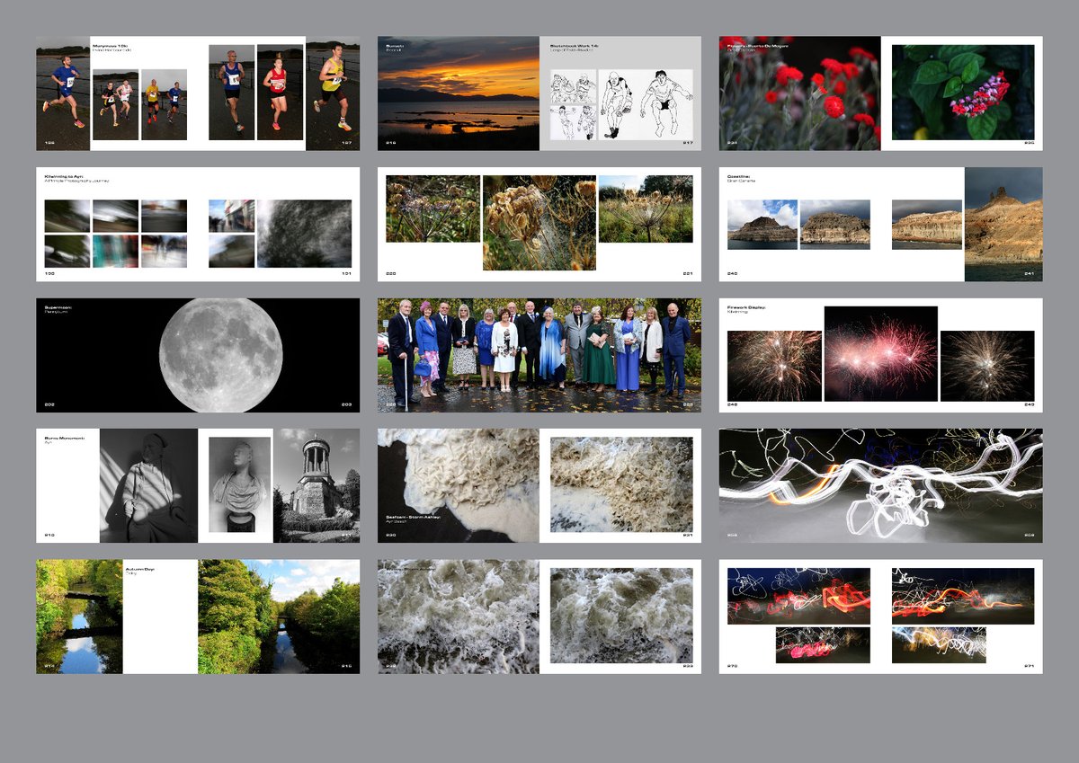Select the white light-trail spread
The image size is (1079, 763).
coord(881,485)
